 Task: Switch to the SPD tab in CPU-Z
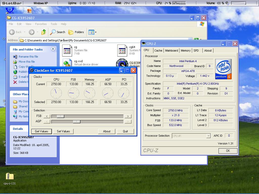coord(196,51)
